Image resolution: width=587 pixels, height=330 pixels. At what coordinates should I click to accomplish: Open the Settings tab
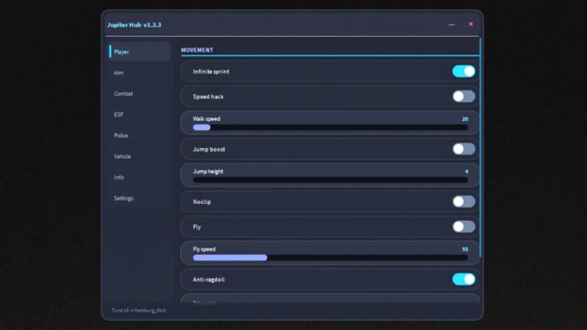pos(139,198)
